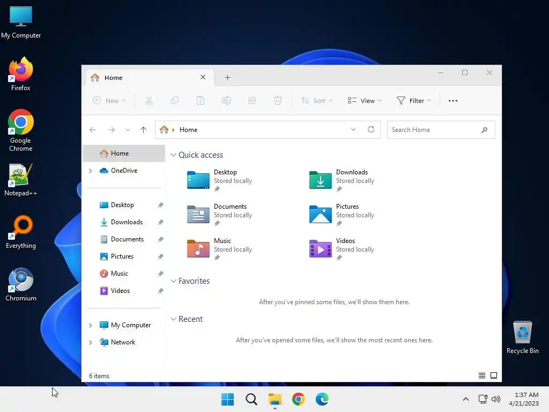Expand address bar history dropdown
This screenshot has height=412, width=549.
point(353,129)
